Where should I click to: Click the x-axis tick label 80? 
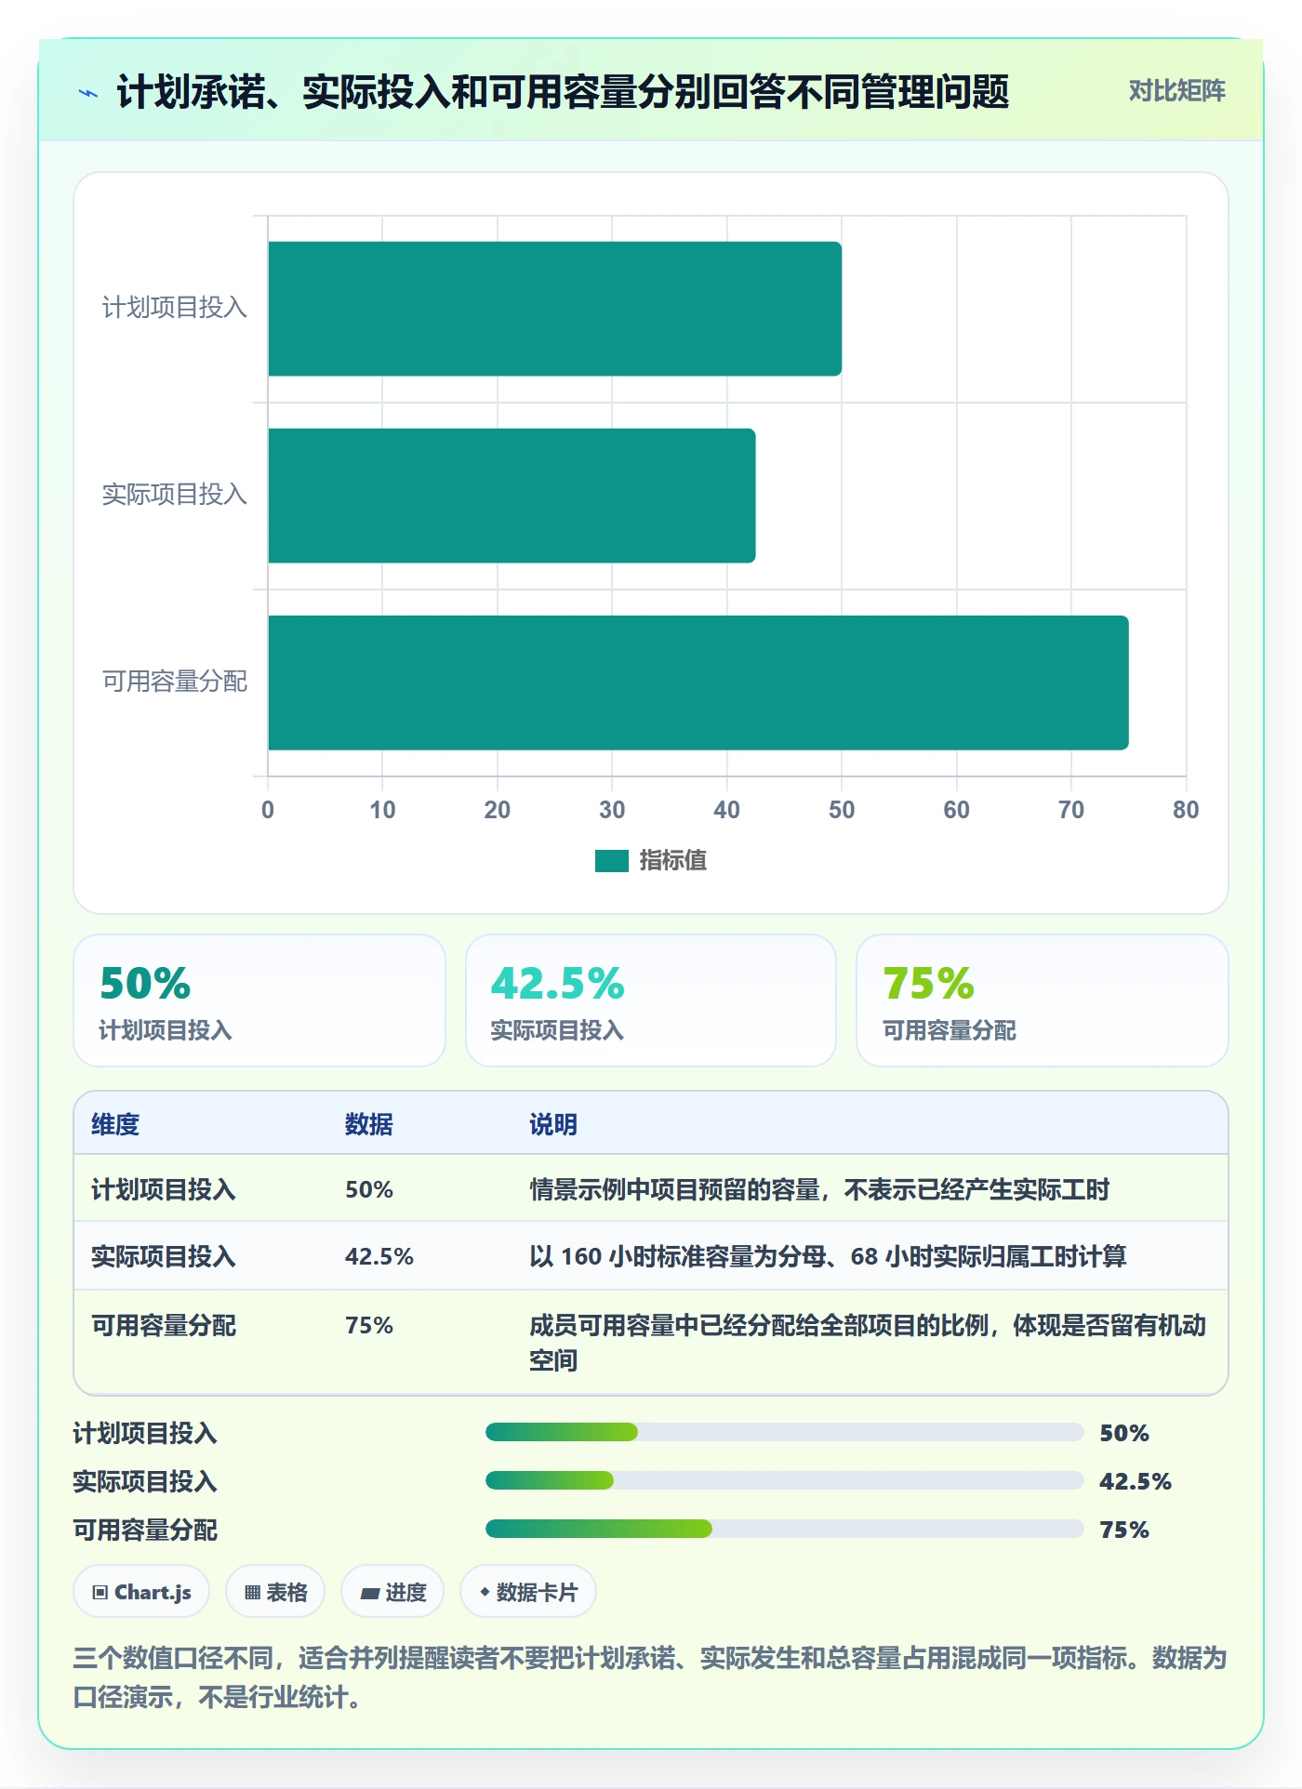click(1186, 810)
